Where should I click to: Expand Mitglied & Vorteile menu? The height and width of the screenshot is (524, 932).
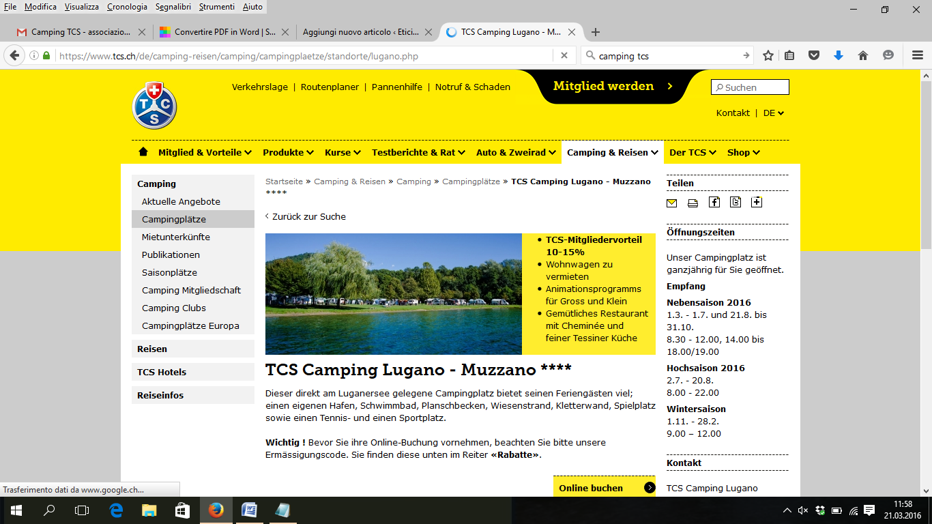pyautogui.click(x=205, y=152)
